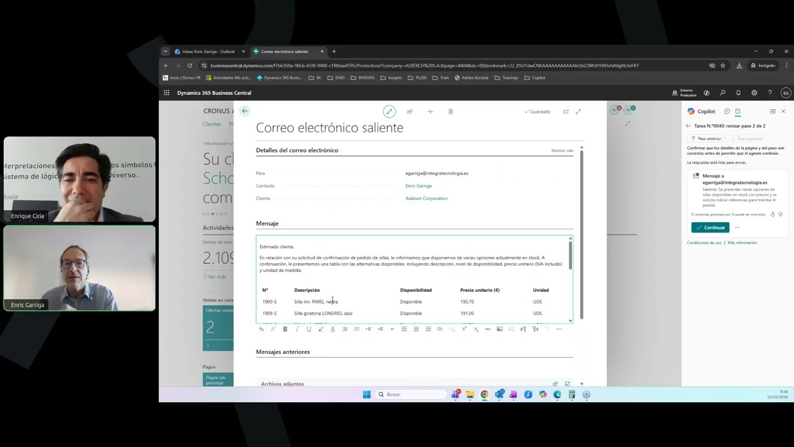Screen dimensions: 794x447
Task: Click the quote block icon in editor
Action: coord(392,329)
